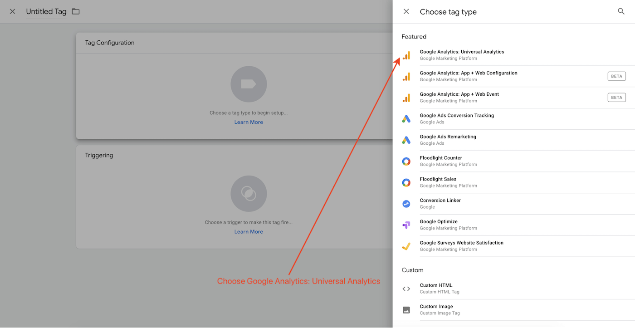This screenshot has height=328, width=635.
Task: Open Learn More under Tag Configuration
Action: (249, 122)
